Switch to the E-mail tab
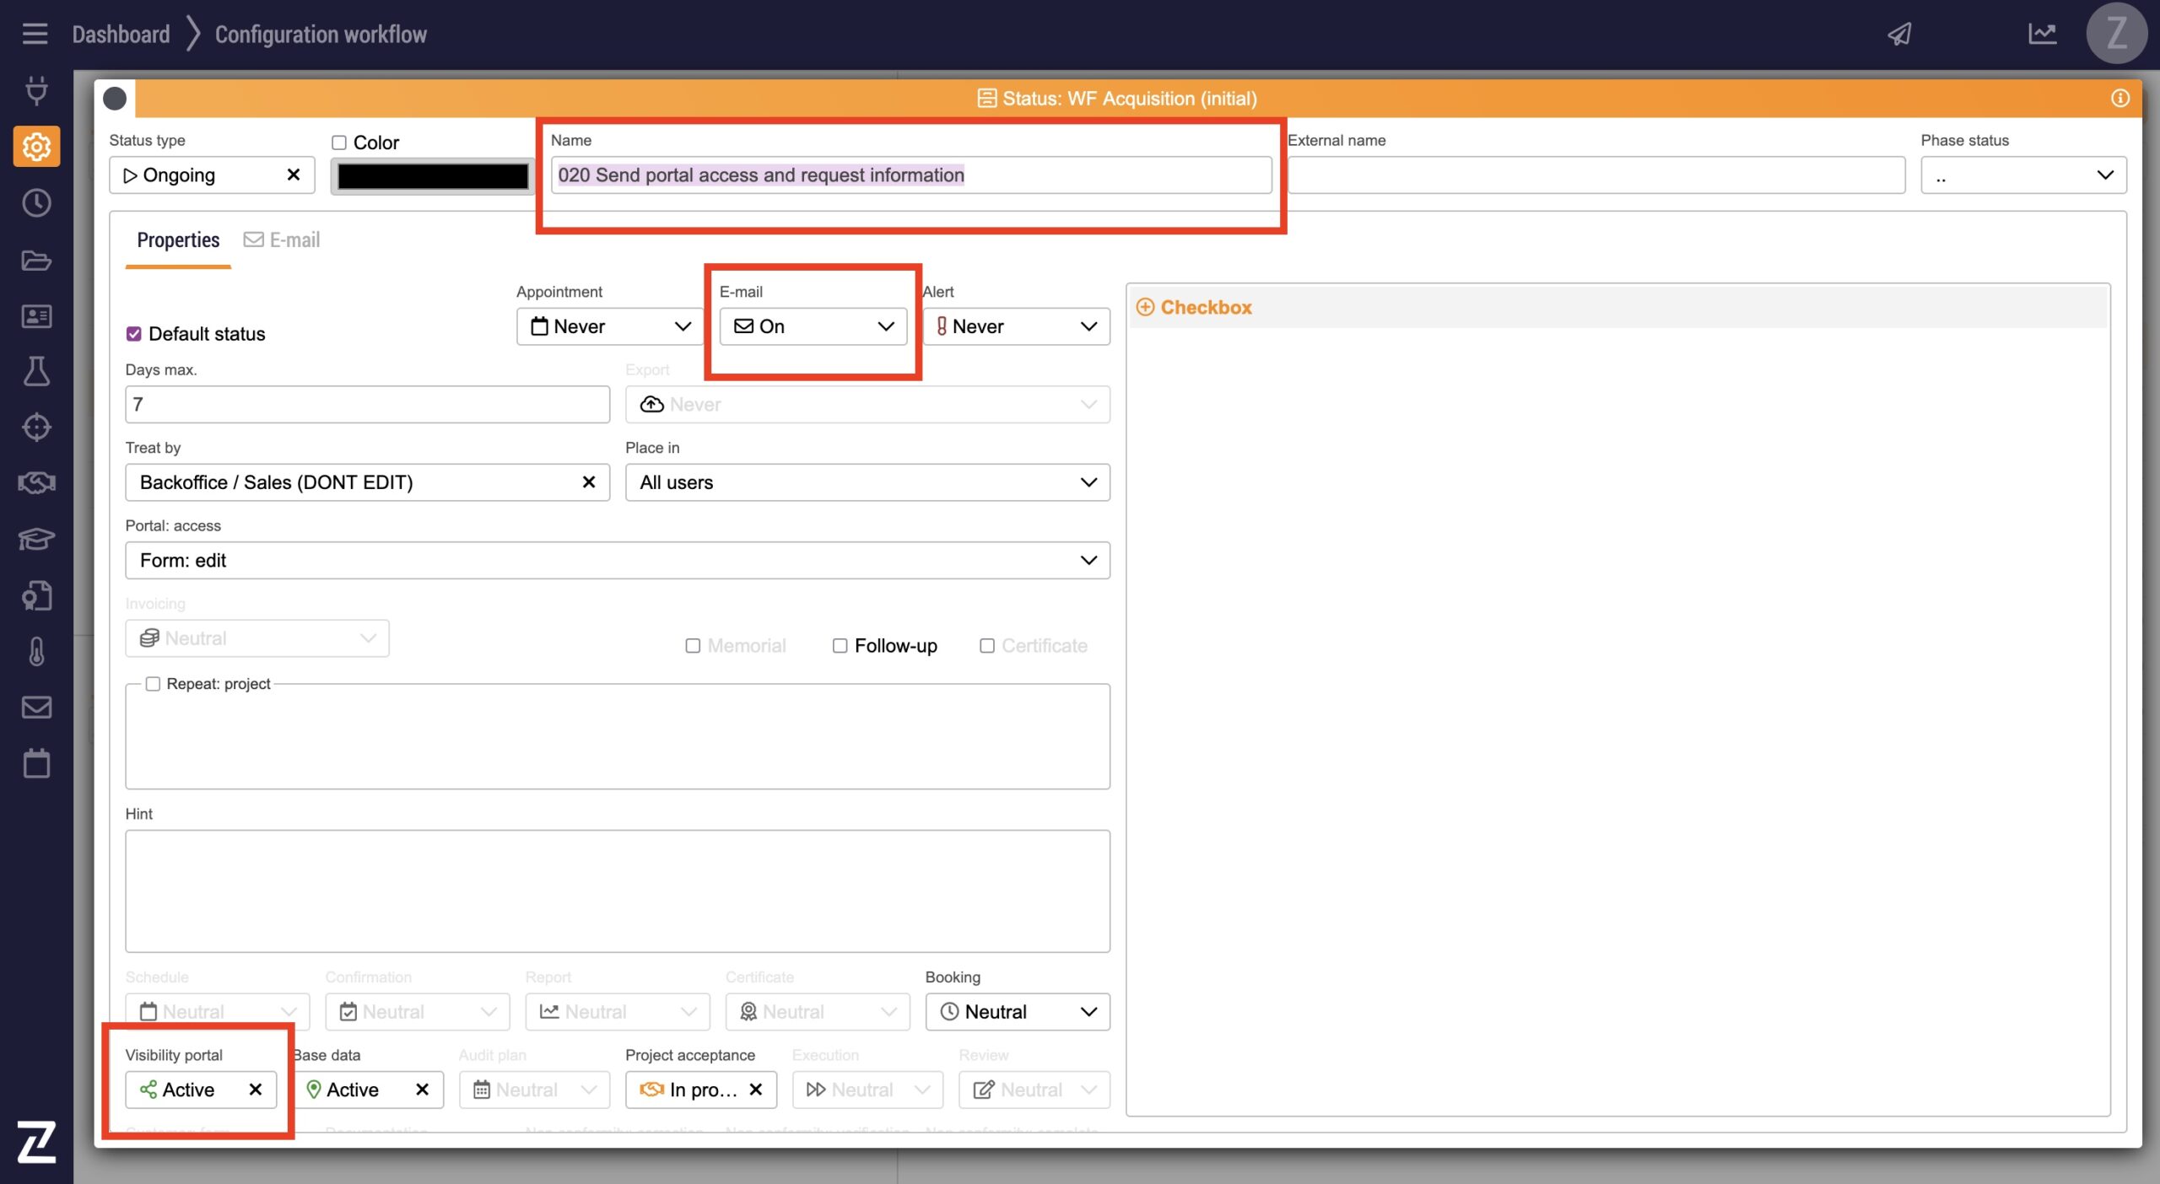 click(x=282, y=240)
